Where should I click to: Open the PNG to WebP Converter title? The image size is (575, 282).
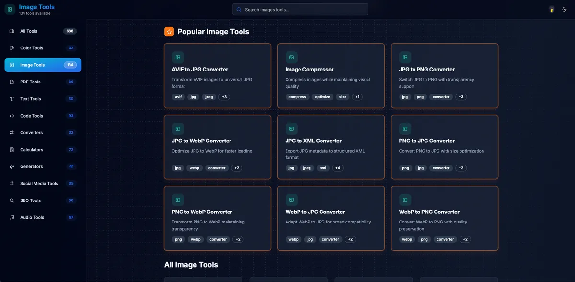202,212
